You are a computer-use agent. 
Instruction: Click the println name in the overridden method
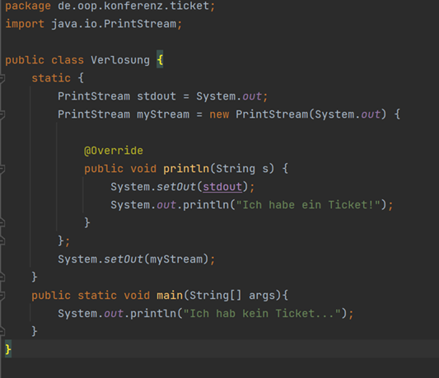tap(186, 169)
